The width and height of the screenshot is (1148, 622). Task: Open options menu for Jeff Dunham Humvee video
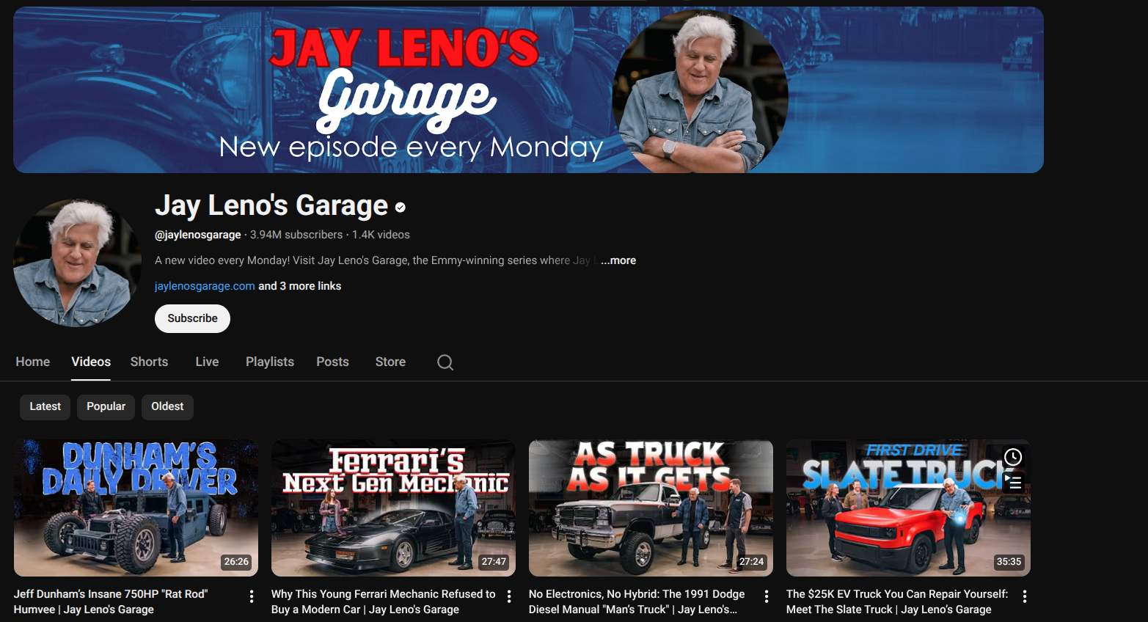pos(252,596)
